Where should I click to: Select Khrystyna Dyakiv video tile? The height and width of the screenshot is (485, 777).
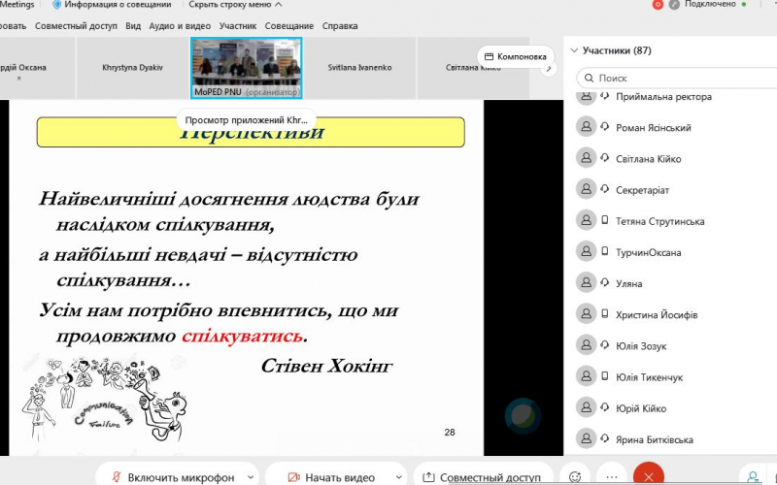pyautogui.click(x=133, y=68)
